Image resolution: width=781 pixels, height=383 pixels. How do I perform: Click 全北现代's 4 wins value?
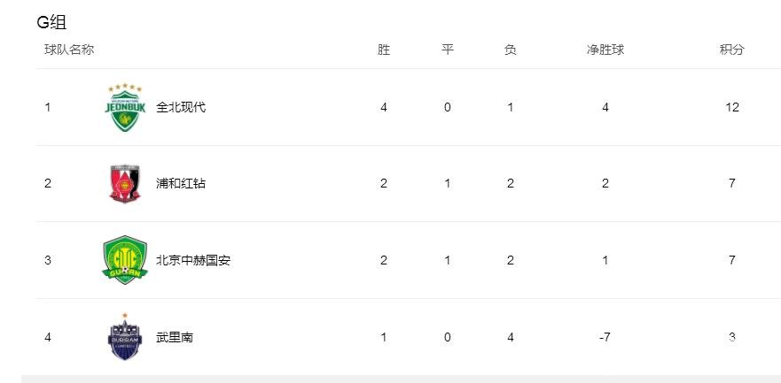coord(384,107)
